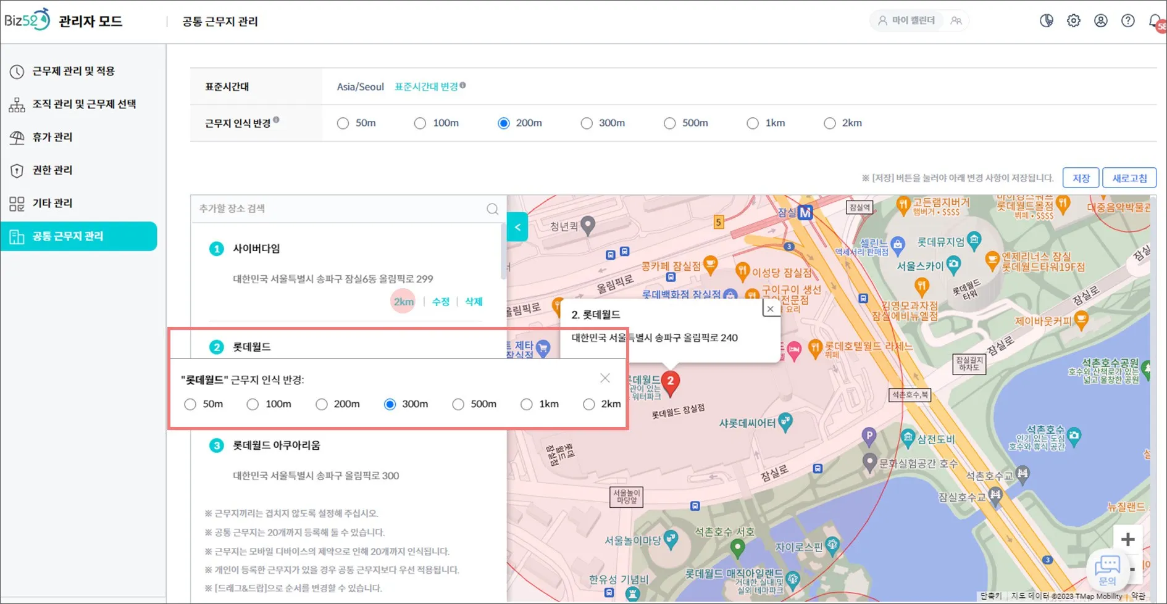
Task: Click the 휴가 관리 umbrella icon
Action: point(17,138)
